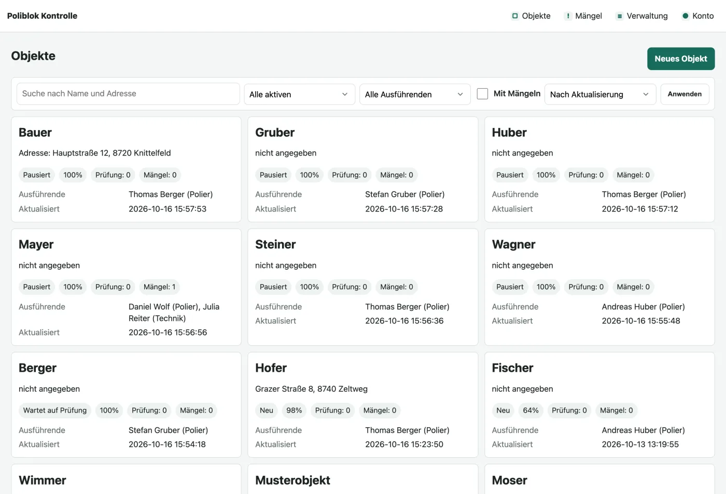
Task: Open the Fischer object card title
Action: (512, 368)
